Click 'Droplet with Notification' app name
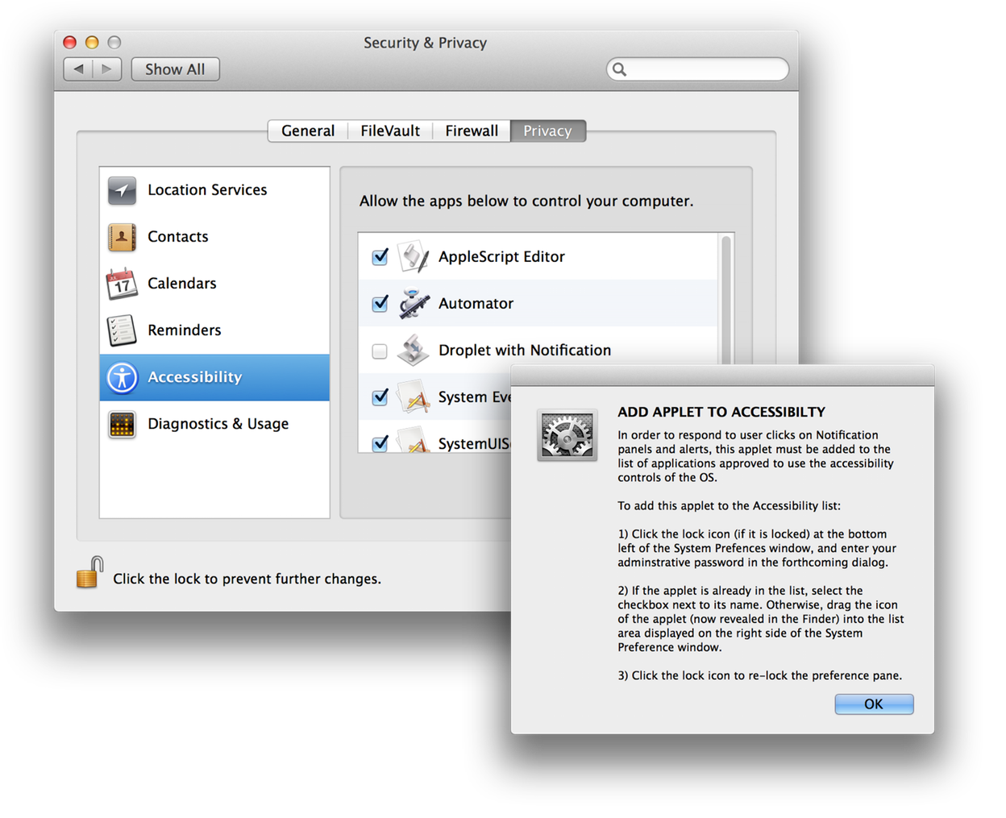1006x818 pixels. tap(525, 351)
